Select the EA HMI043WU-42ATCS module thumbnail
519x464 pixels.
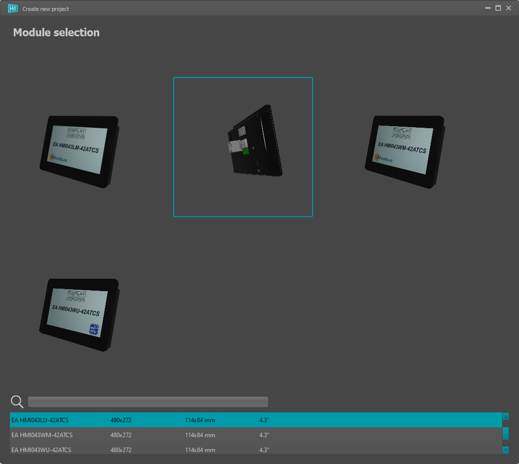79,314
